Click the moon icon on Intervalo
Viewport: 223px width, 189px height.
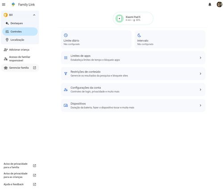139,35
